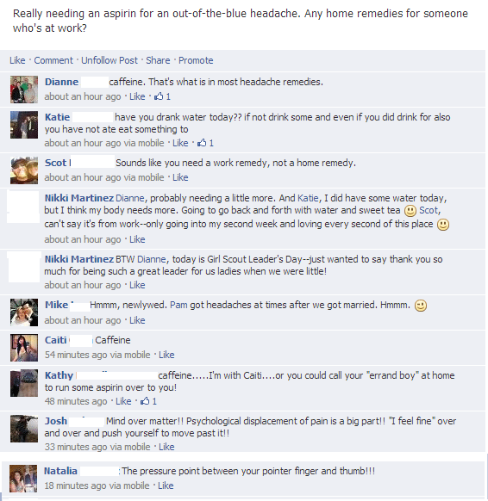This screenshot has width=488, height=501.
Task: Click tagged name Pam in Mike's comment
Action: tap(178, 305)
